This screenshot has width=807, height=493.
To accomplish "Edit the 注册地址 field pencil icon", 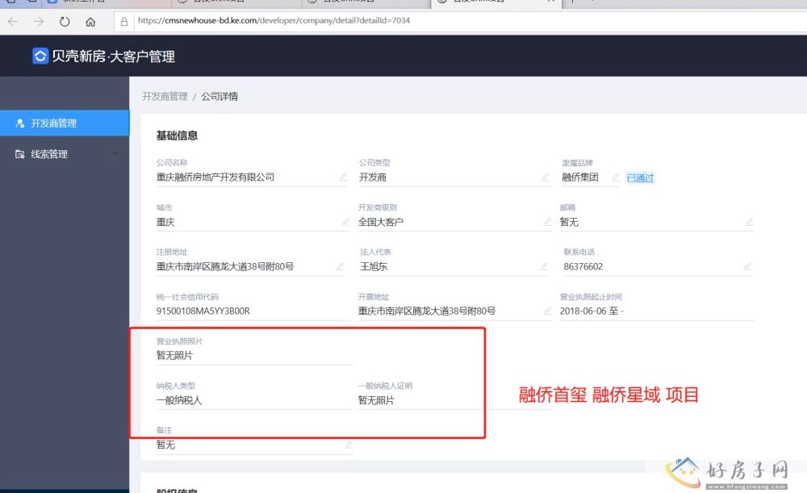I will (340, 266).
